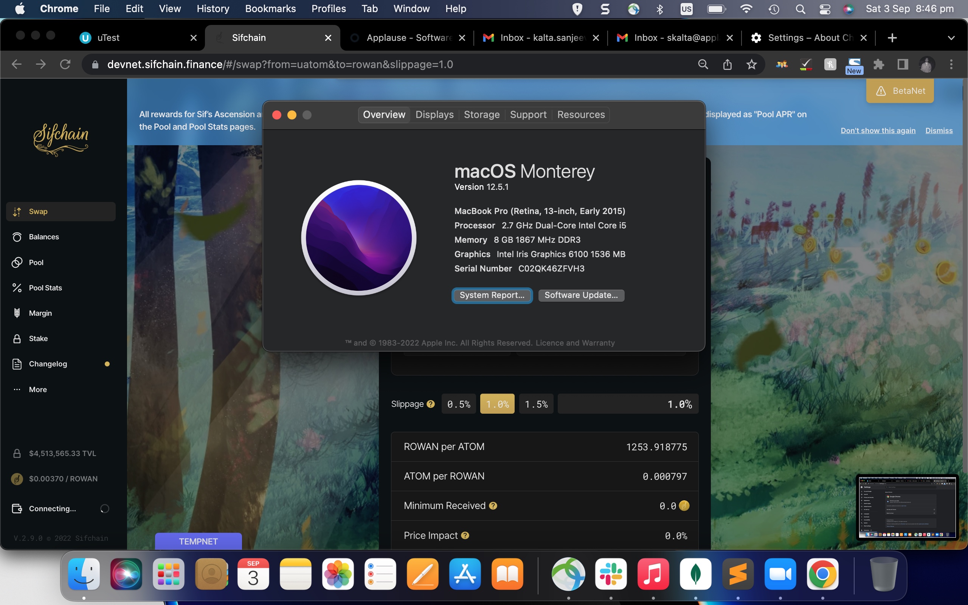Screen dimensions: 968x605
Task: Switch to the uTest browser tab
Action: click(x=138, y=37)
